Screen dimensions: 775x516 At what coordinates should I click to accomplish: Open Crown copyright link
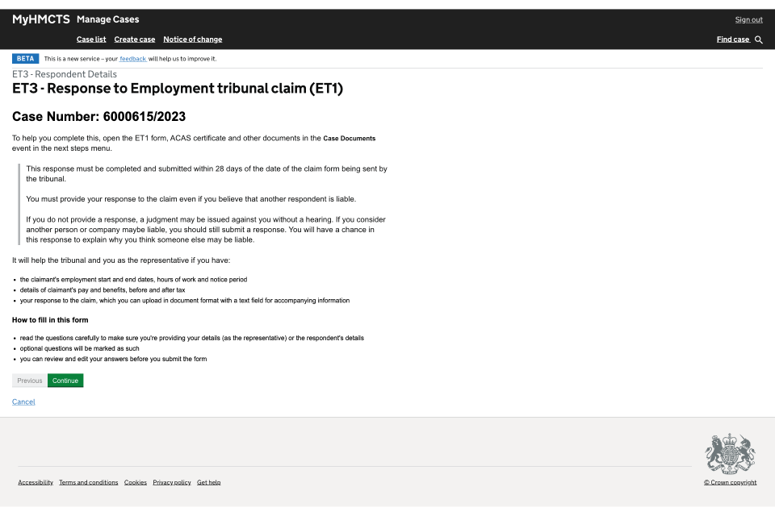point(730,482)
